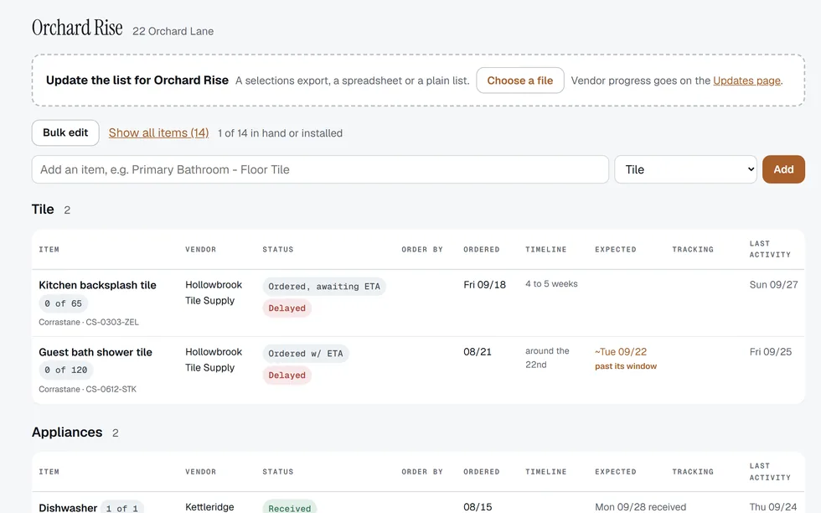The width and height of the screenshot is (821, 513).
Task: Click Hollowbrook Tile Supply in Guest bath row
Action: tap(214, 360)
